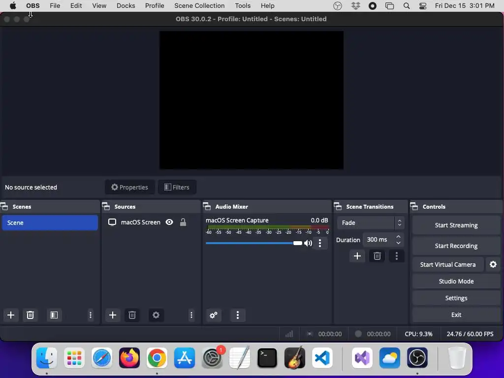Click the recording status dot icon

(x=358, y=334)
